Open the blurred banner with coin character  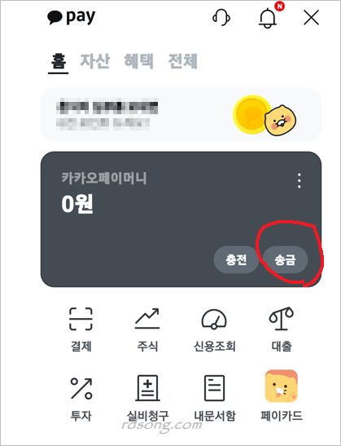pos(181,115)
